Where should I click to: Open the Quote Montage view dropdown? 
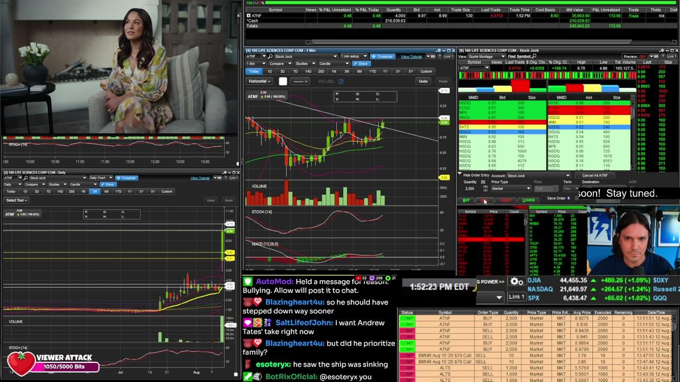pyautogui.click(x=487, y=56)
